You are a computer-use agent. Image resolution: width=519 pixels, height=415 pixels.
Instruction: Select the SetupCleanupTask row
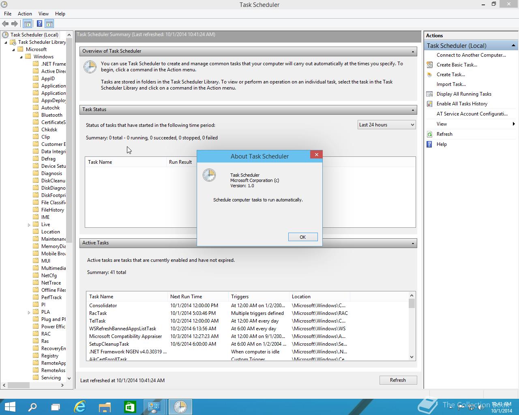click(x=219, y=344)
